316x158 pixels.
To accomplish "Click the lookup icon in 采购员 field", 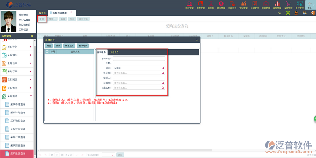I will [x=163, y=83].
